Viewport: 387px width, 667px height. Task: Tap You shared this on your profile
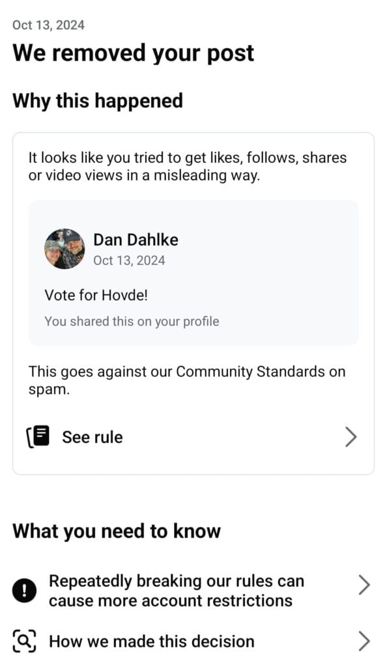[132, 322]
